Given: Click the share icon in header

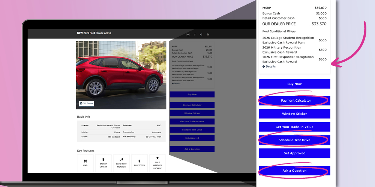Looking at the screenshot, I should click(201, 34).
